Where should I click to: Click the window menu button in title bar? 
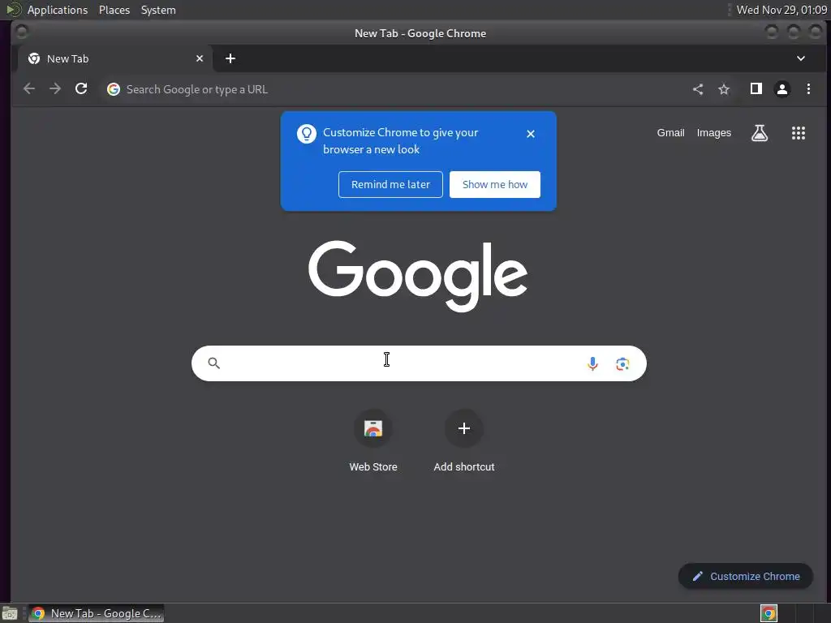(21, 32)
